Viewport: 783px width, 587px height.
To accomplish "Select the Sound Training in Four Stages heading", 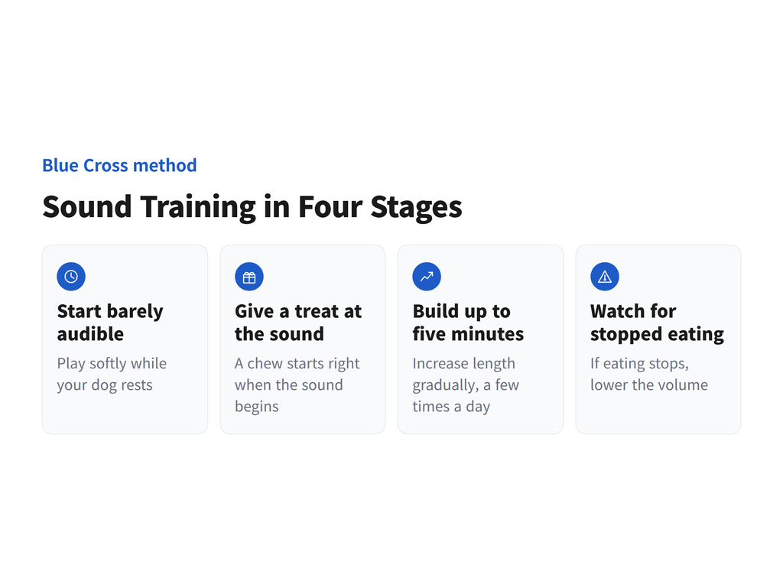I will 252,206.
